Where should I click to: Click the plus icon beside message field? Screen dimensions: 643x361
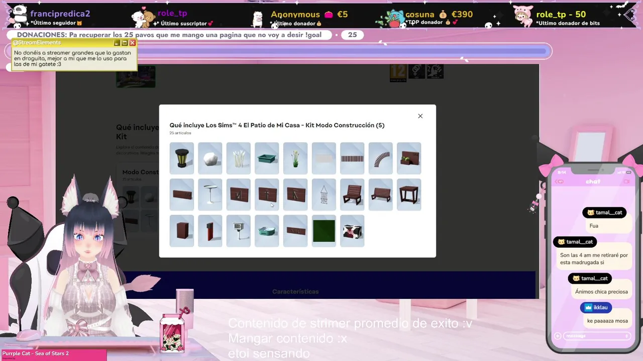pyautogui.click(x=558, y=336)
